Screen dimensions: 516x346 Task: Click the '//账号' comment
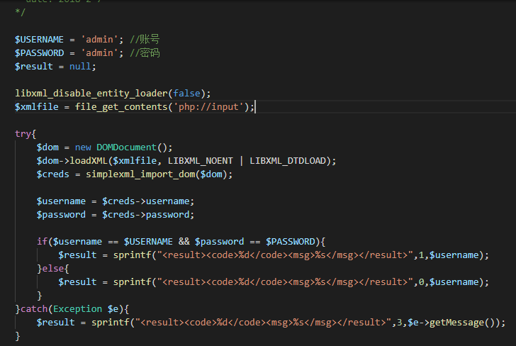145,40
